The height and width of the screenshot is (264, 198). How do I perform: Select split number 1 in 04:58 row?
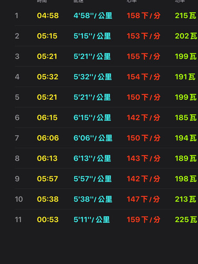[17, 16]
